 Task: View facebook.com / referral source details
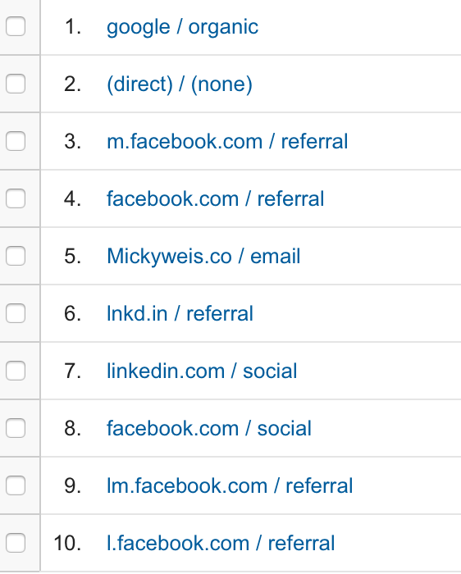[215, 198]
